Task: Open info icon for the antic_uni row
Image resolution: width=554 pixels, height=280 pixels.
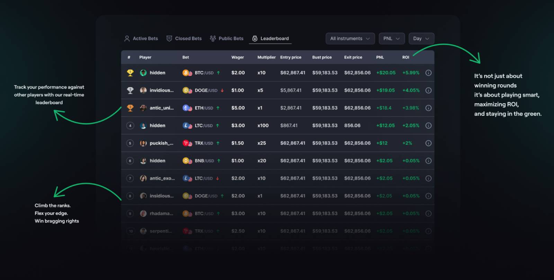Action: [428, 108]
